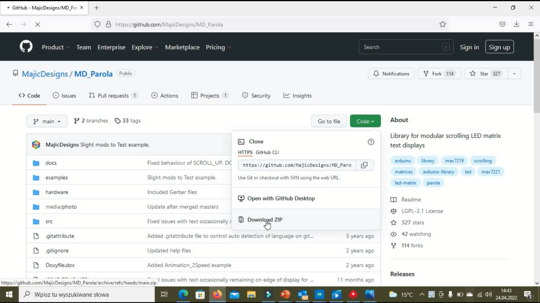Open the Pull requests tab
The width and height of the screenshot is (540, 303).
click(x=113, y=95)
